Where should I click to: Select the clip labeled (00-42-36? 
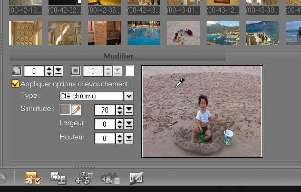pos(104,11)
